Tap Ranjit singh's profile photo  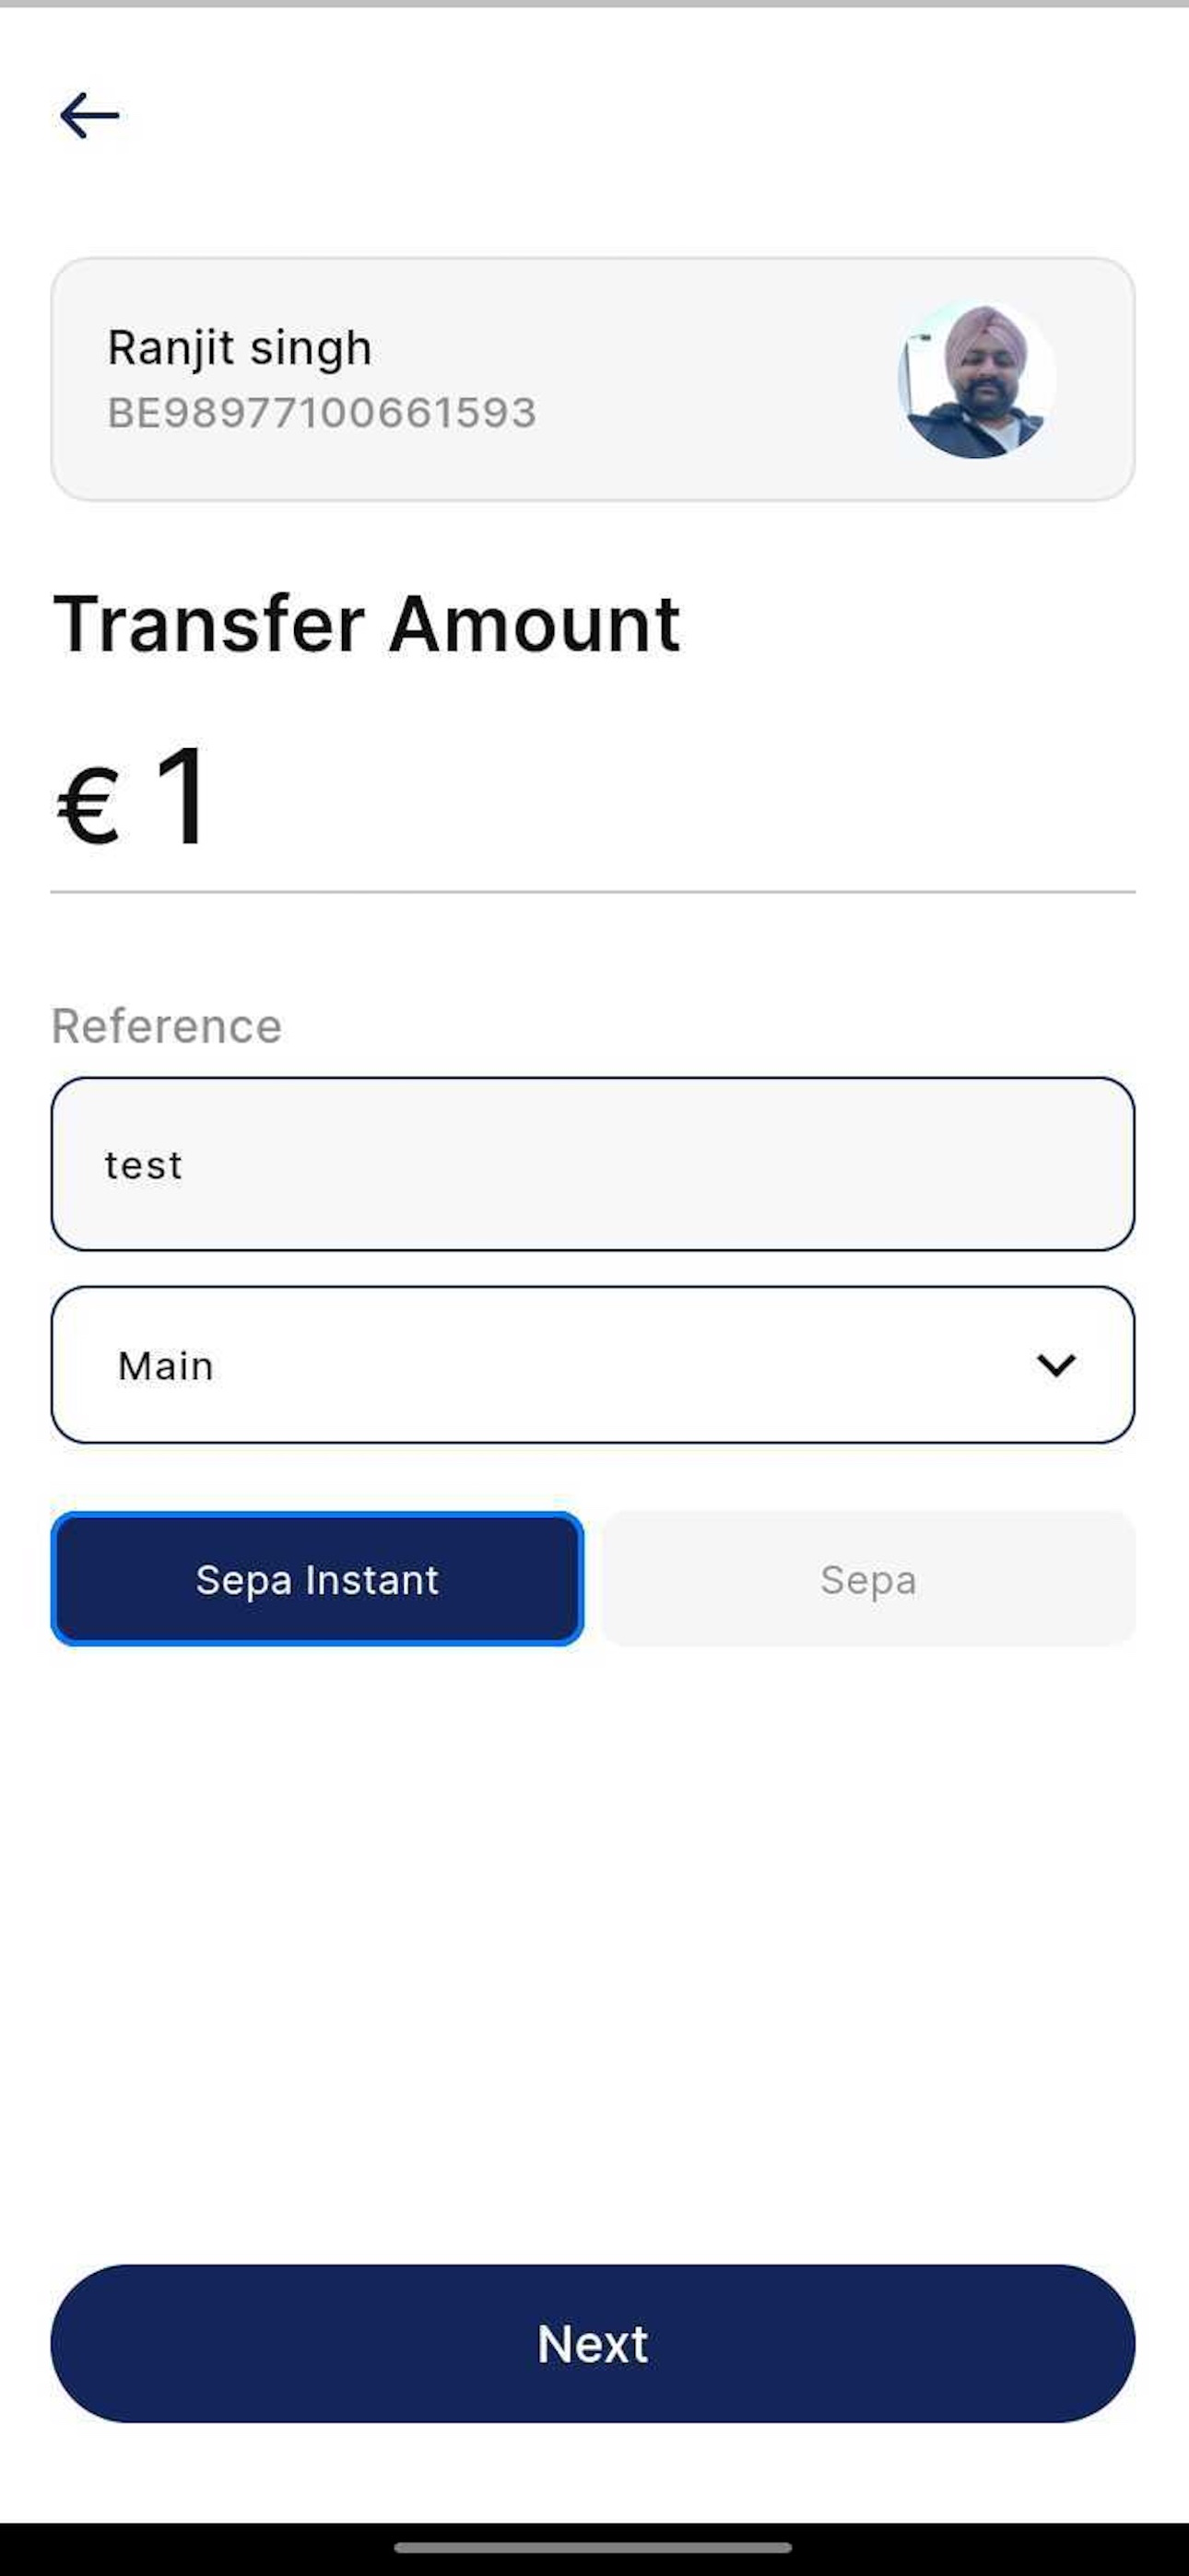976,379
